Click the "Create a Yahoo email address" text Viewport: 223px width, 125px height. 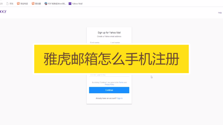109,36
